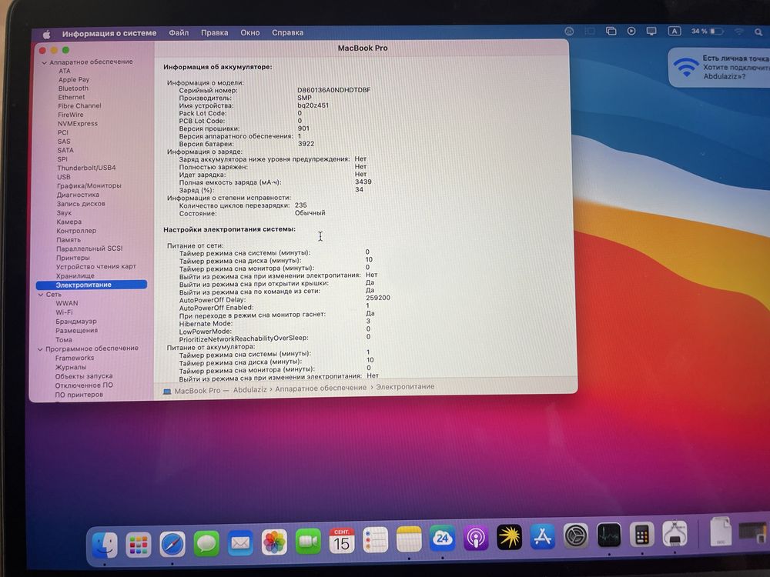Open Launchpad in the Dock
Image resolution: width=770 pixels, height=577 pixels.
click(x=139, y=545)
